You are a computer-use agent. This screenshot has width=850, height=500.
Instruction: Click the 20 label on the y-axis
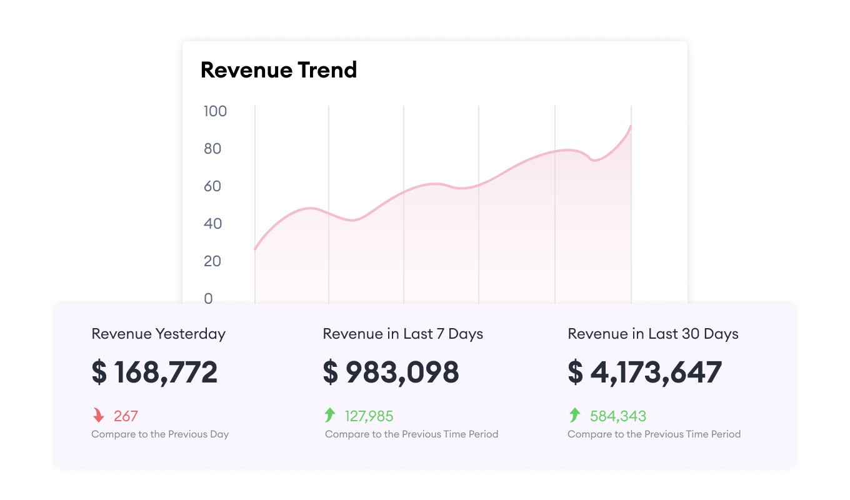pyautogui.click(x=212, y=261)
